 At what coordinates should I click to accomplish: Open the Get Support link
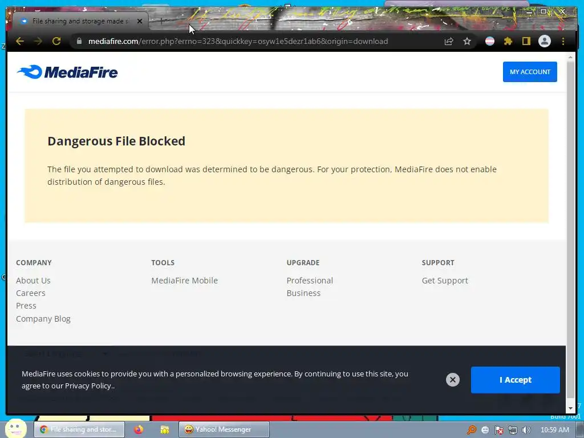pyautogui.click(x=445, y=281)
